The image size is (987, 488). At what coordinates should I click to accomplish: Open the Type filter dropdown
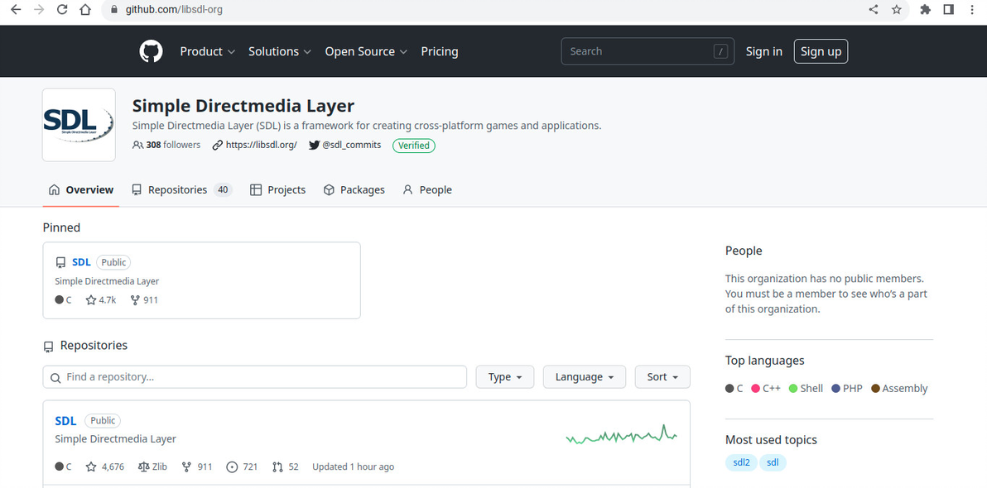coord(505,377)
